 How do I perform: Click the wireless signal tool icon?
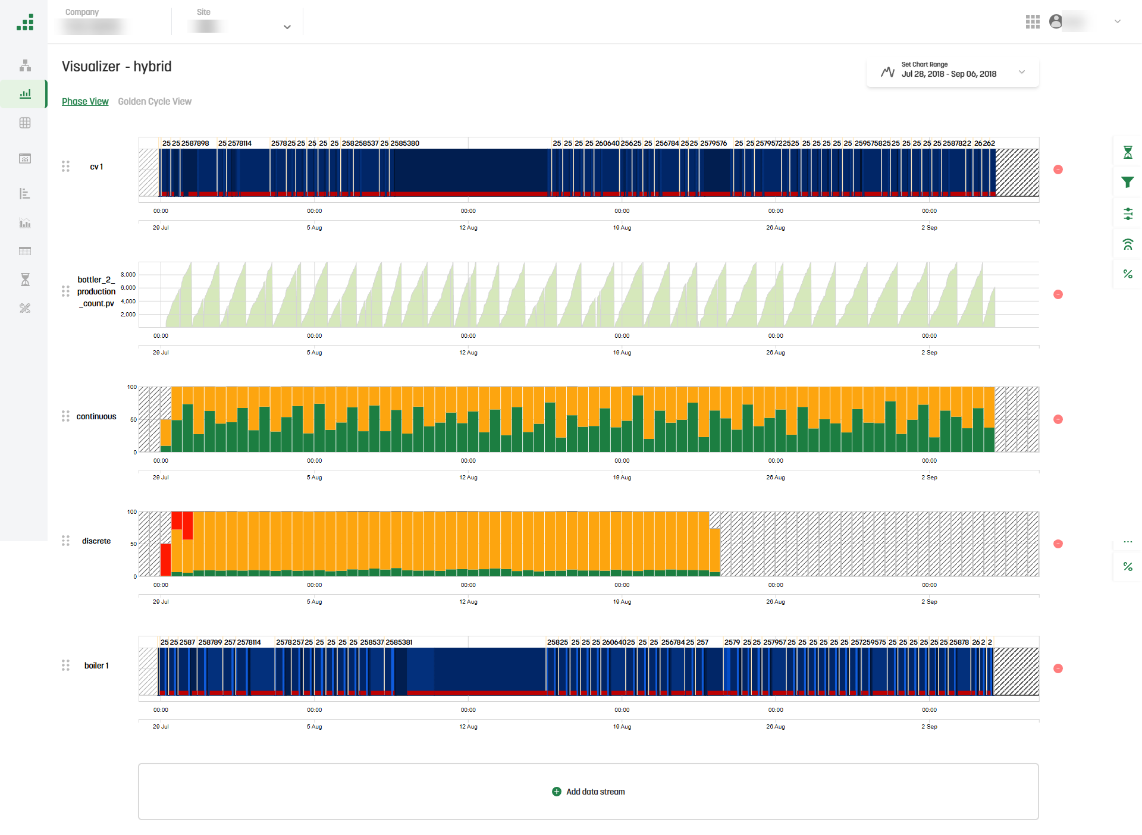click(1128, 244)
